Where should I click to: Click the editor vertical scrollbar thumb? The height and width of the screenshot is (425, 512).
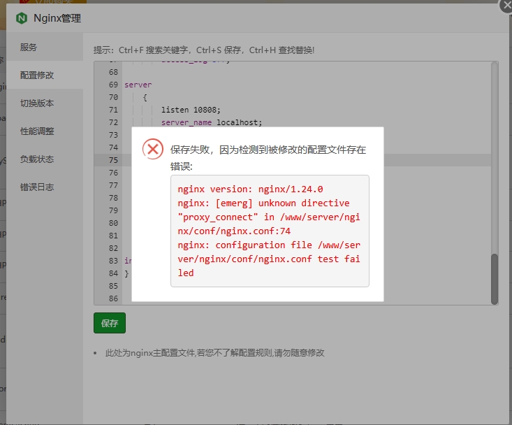coord(495,279)
